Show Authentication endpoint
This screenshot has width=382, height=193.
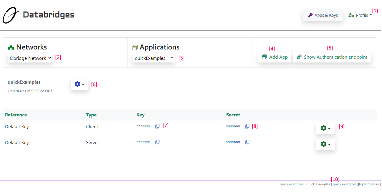332,57
